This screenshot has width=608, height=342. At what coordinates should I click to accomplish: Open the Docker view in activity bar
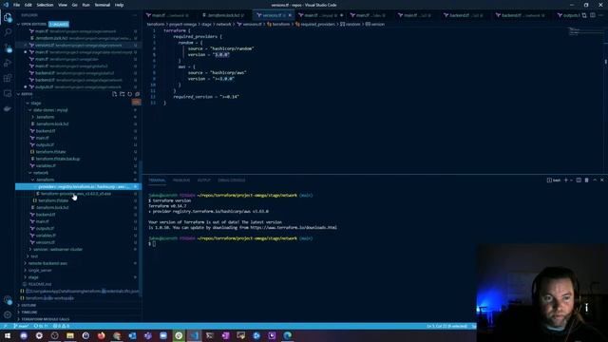click(8, 109)
